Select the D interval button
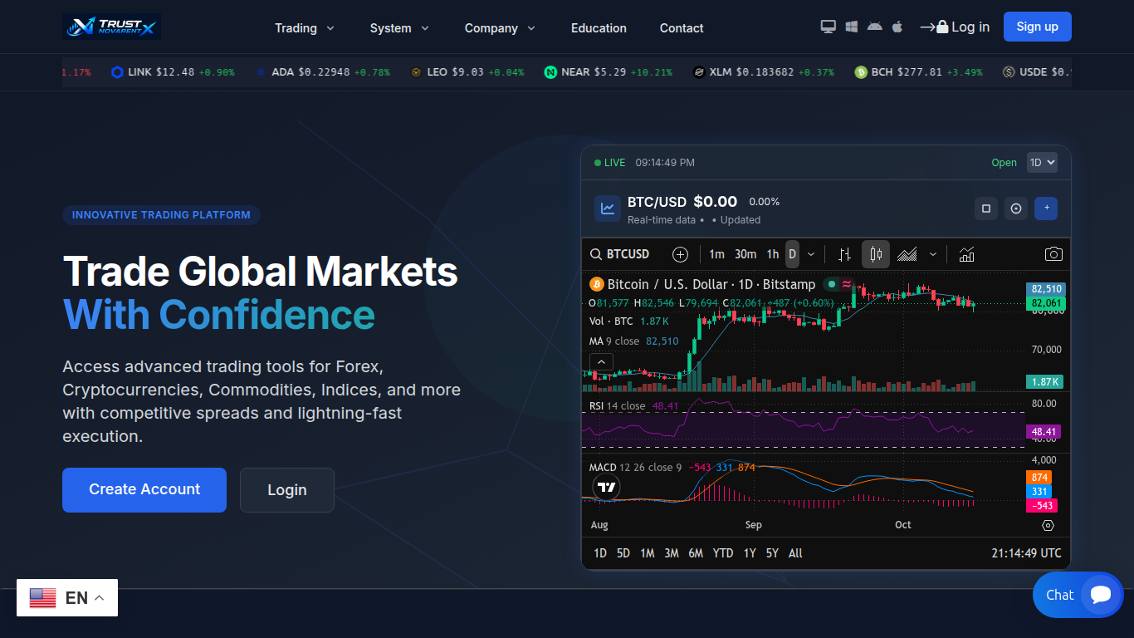The image size is (1134, 638). 792,254
